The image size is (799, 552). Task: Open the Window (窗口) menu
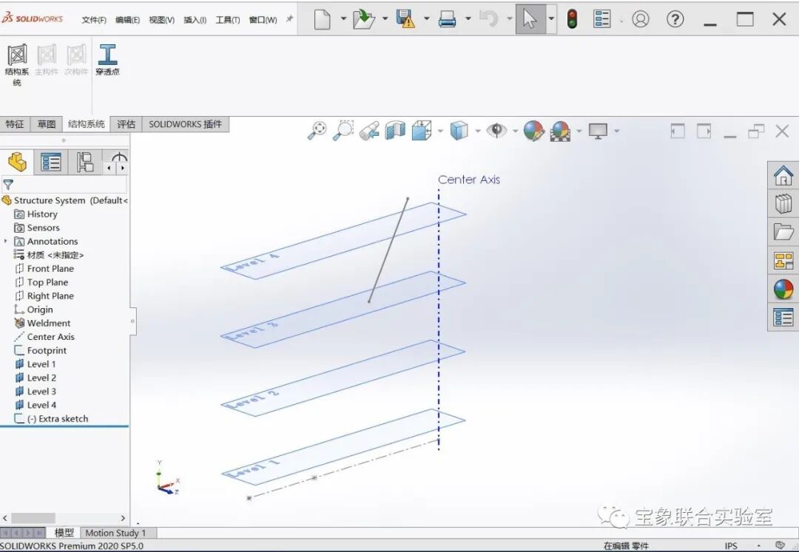[263, 20]
